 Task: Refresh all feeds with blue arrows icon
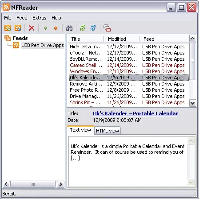(x=93, y=28)
